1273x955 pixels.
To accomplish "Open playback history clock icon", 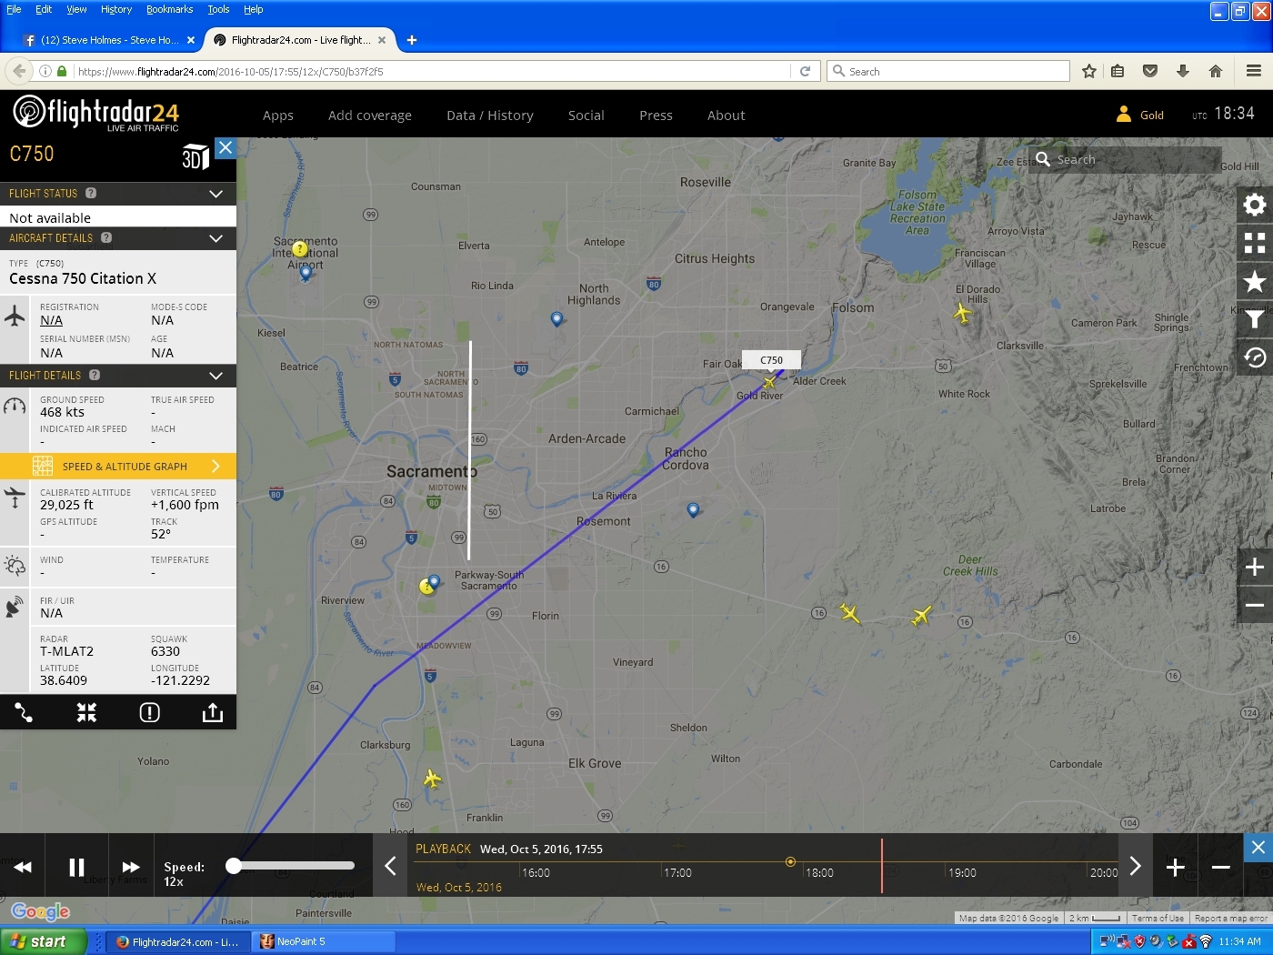I will [x=1255, y=357].
